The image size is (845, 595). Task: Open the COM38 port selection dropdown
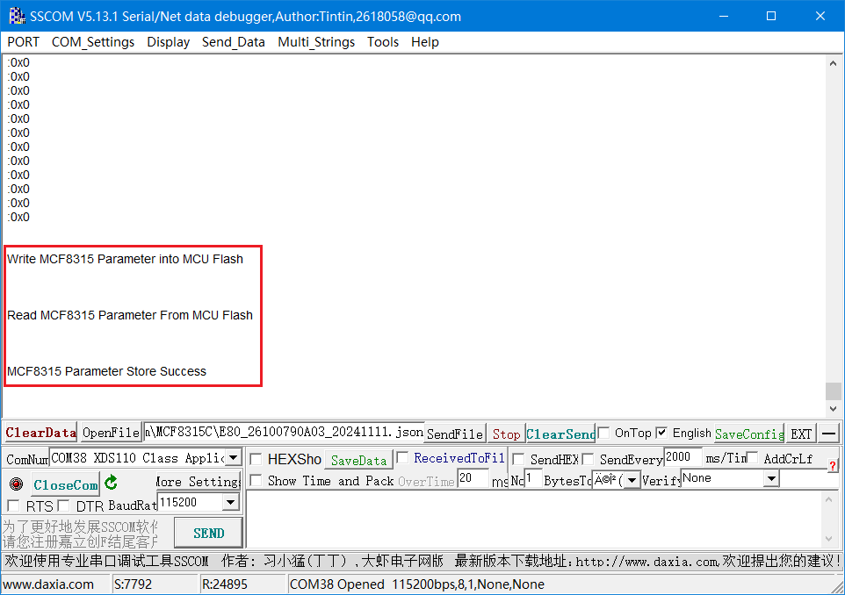232,457
